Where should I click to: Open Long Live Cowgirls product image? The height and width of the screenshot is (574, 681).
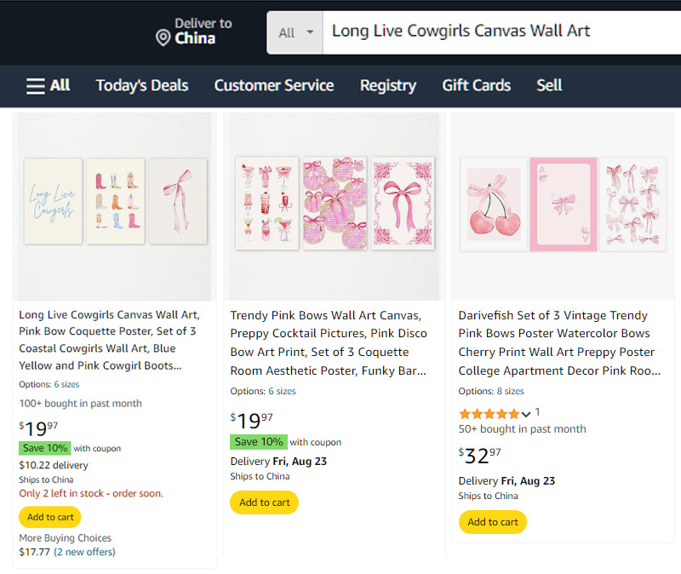[x=115, y=205]
